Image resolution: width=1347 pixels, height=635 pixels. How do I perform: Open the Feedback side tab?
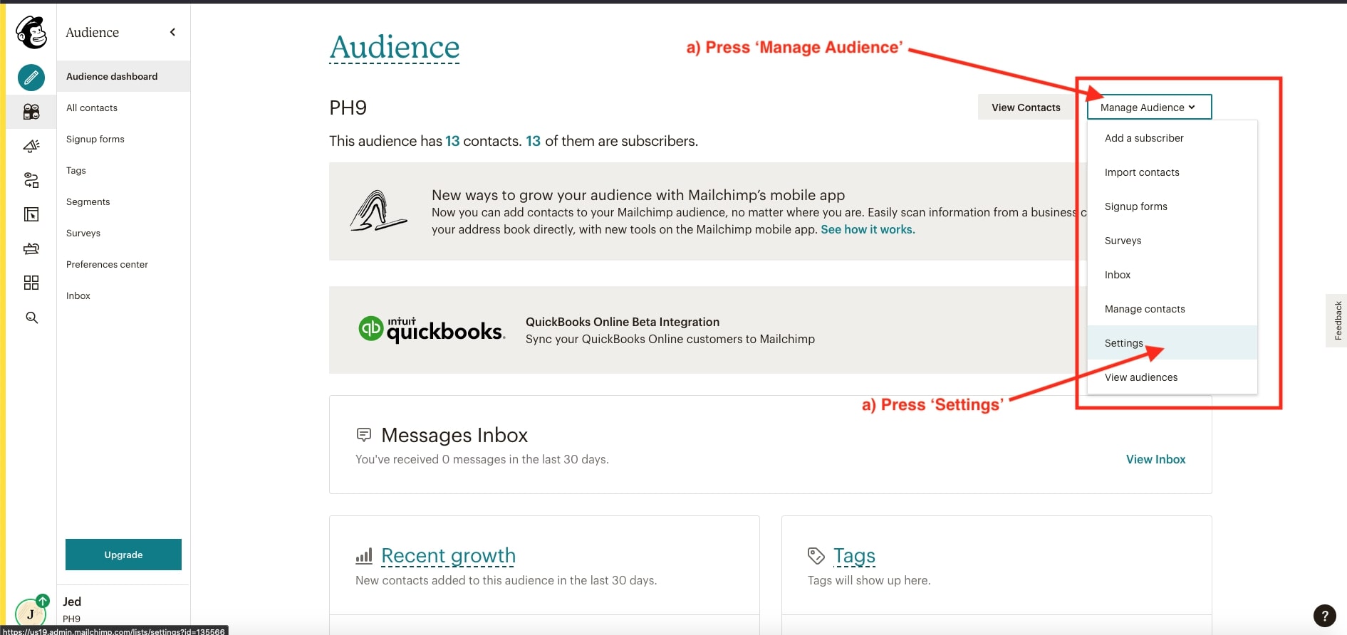[x=1337, y=320]
